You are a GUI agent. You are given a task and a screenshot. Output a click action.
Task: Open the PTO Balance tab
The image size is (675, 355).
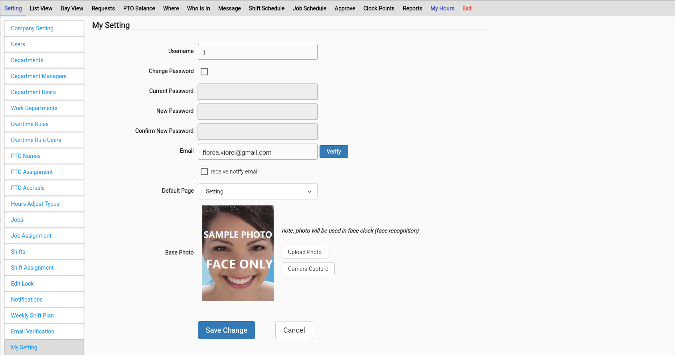(139, 8)
